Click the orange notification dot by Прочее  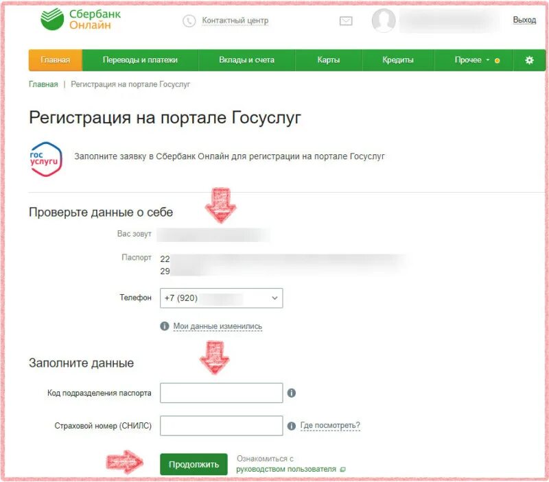(497, 61)
